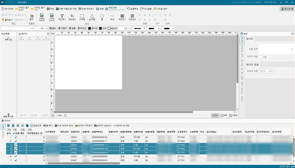The height and width of the screenshot is (168, 295).
Task: Toggle the 인쇄 checkbox in row 6
Action: point(16,157)
